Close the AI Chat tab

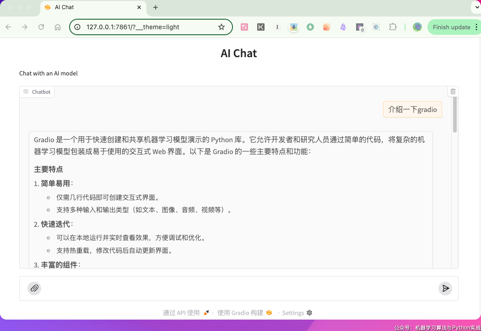coord(139,7)
